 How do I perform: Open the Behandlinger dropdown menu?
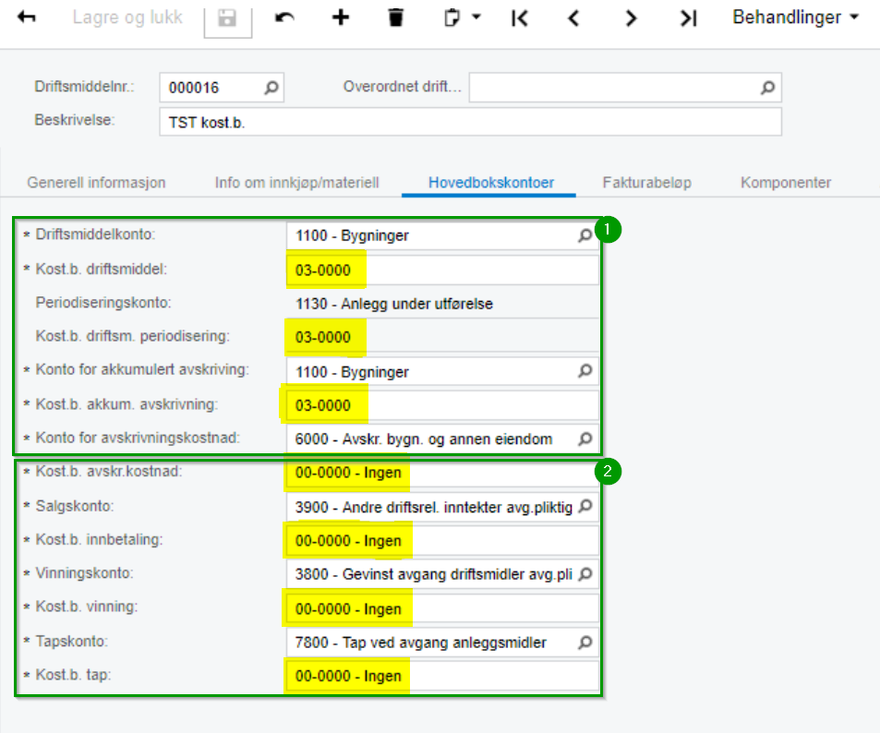click(x=796, y=18)
